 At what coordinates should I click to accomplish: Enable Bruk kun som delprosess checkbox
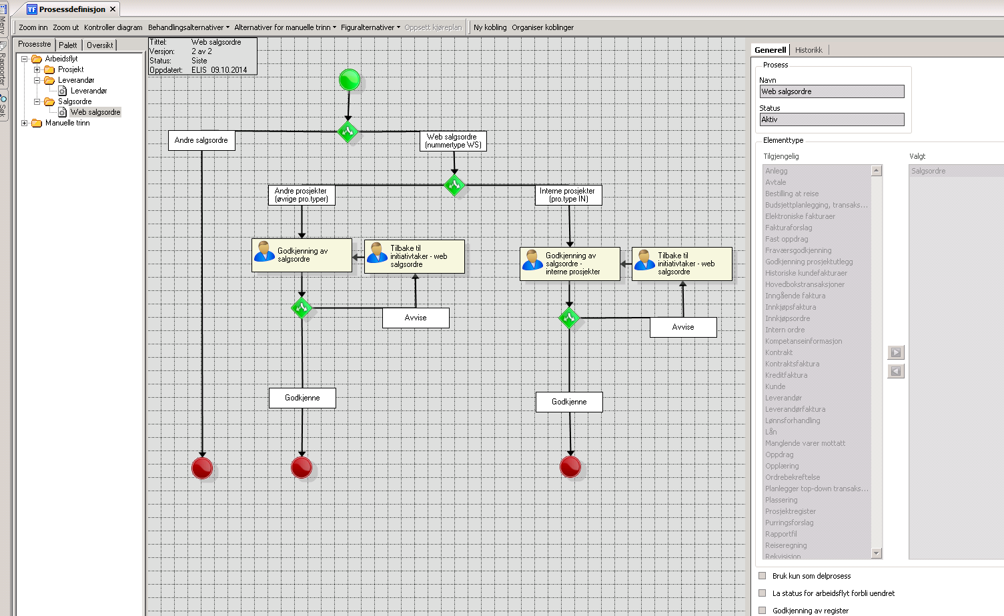click(x=763, y=576)
